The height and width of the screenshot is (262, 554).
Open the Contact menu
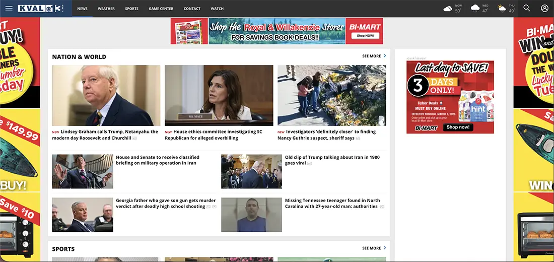click(192, 9)
